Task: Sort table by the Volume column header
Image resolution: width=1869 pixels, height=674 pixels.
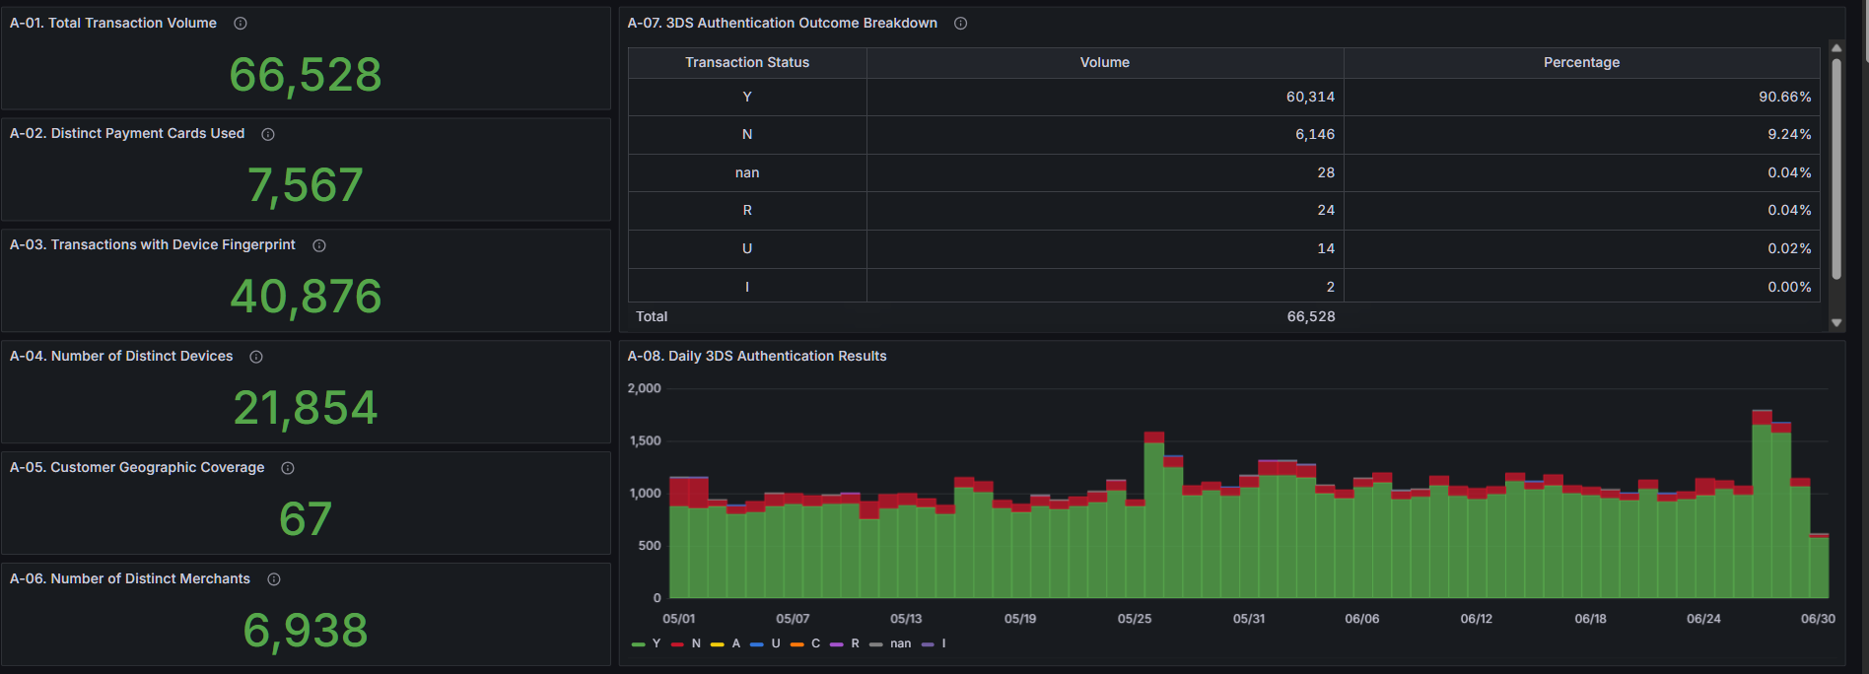Action: pyautogui.click(x=1104, y=62)
